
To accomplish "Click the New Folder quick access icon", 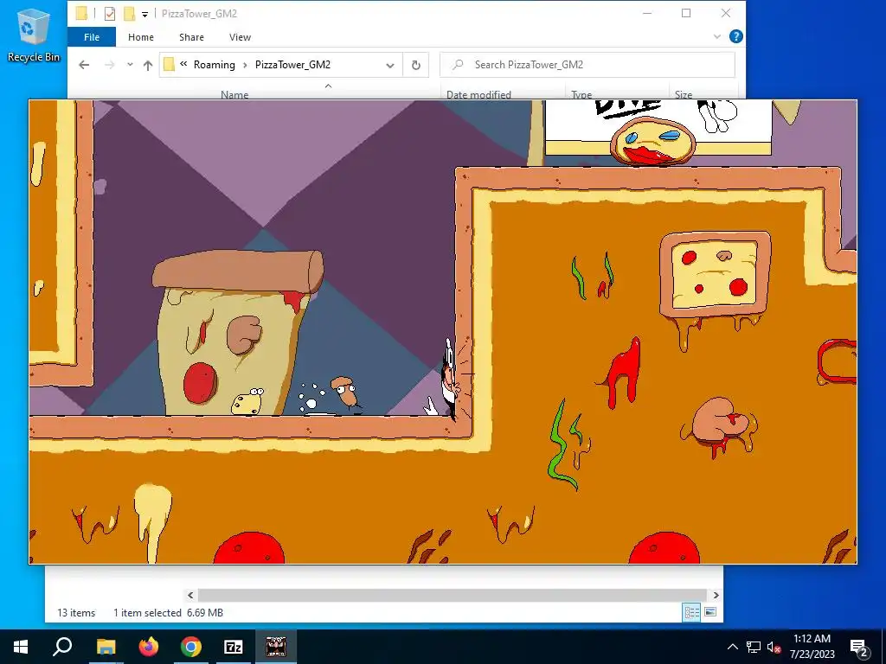I will (x=130, y=13).
